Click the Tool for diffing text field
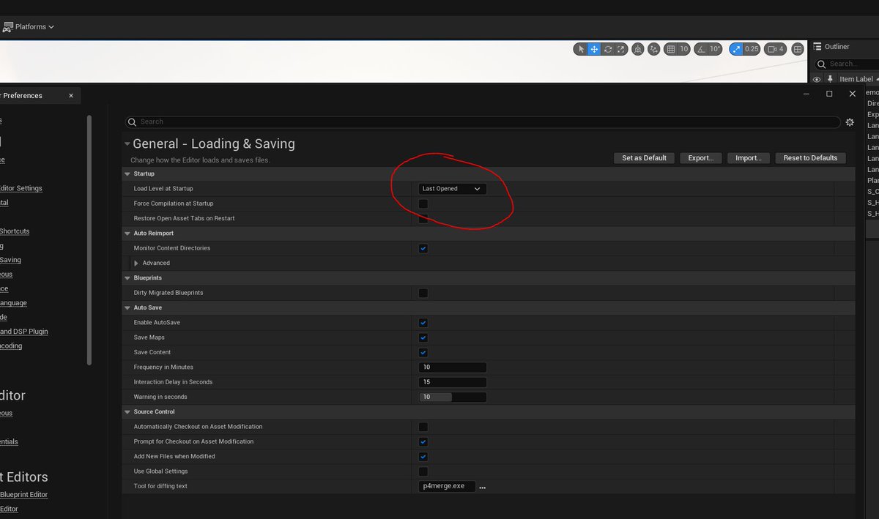 click(x=447, y=486)
